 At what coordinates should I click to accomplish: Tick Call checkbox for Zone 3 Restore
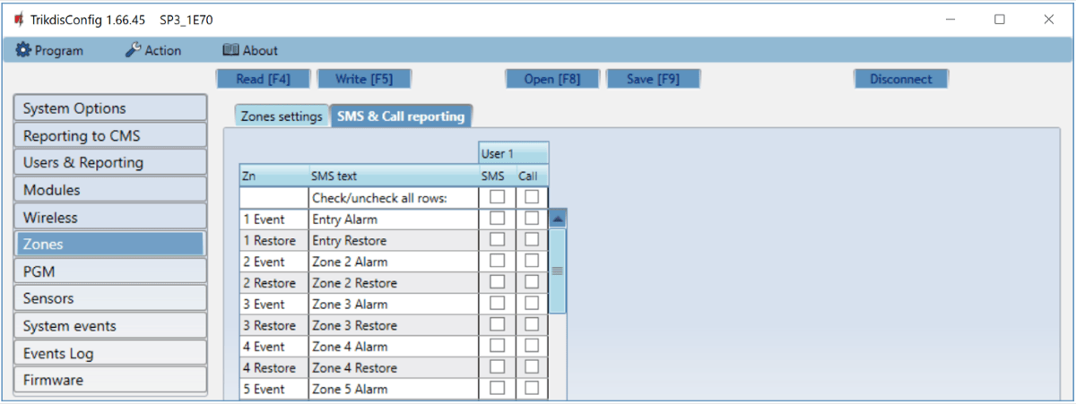[532, 324]
